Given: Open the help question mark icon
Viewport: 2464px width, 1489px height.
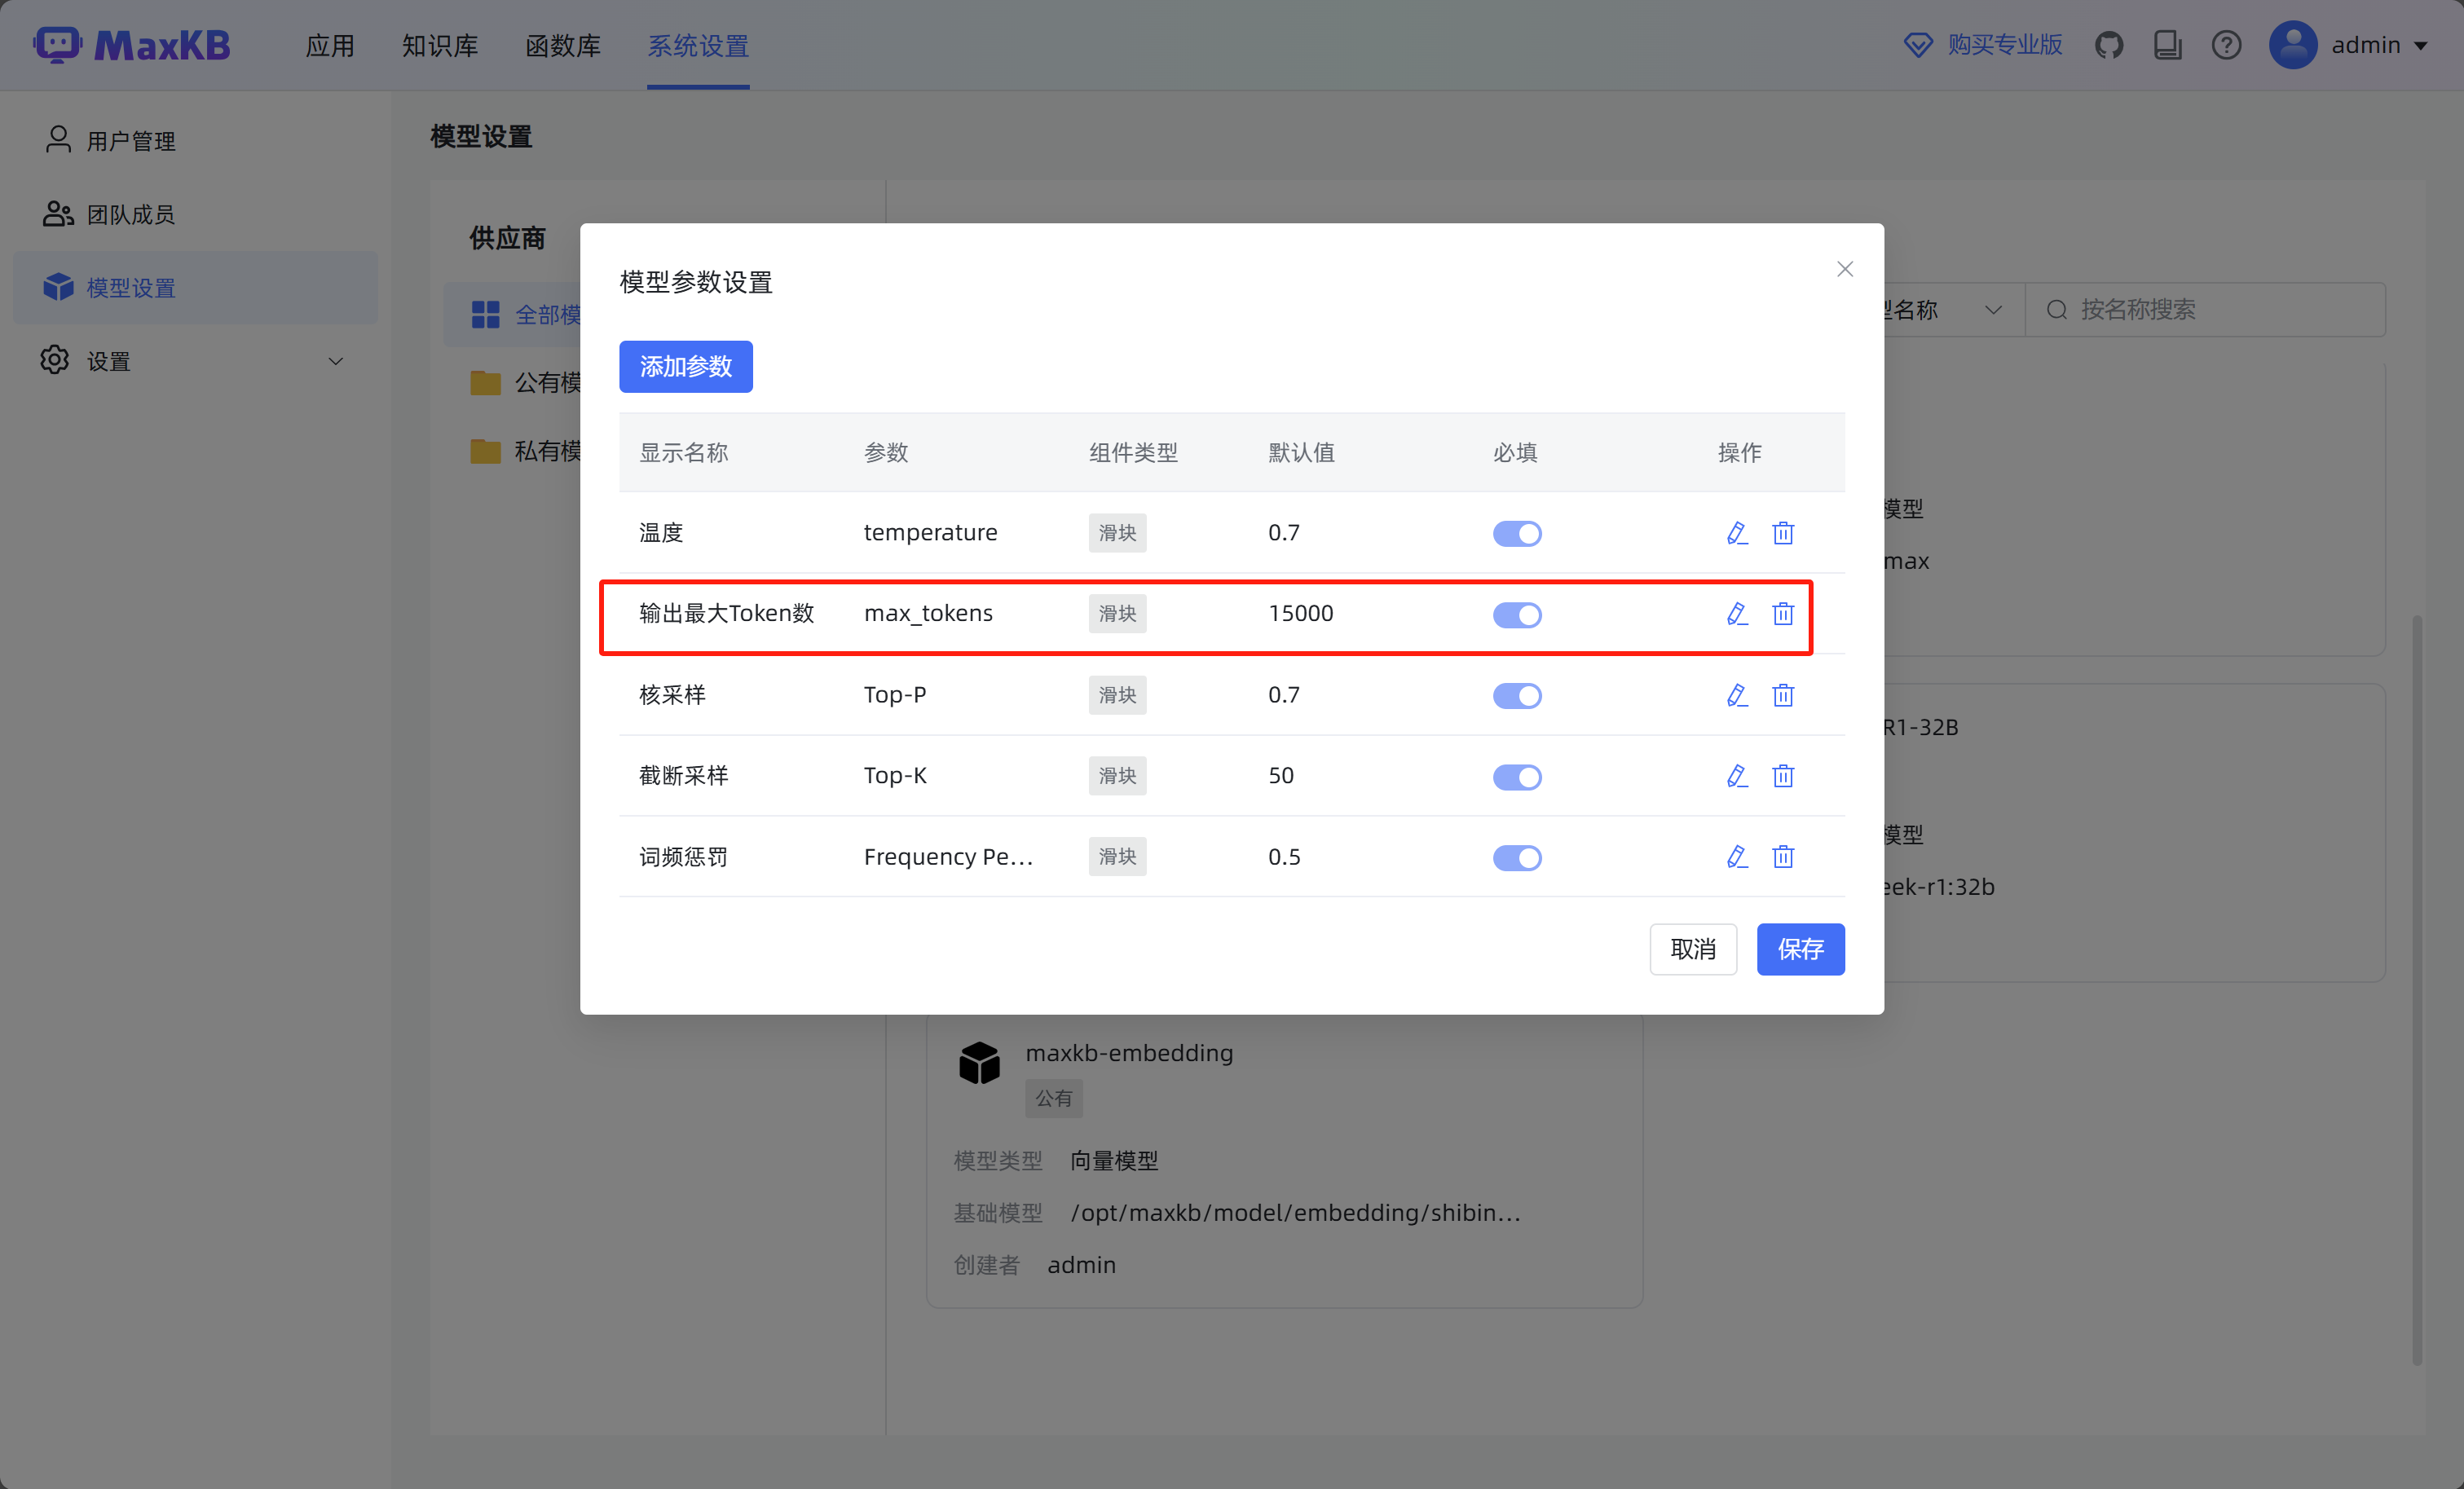Looking at the screenshot, I should coord(2226,45).
